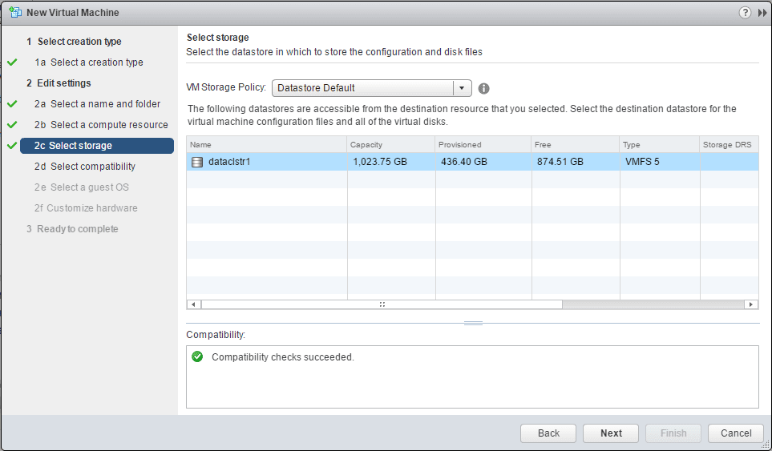
Task: Click the dataclstr1 datastore icon
Action: tap(197, 162)
